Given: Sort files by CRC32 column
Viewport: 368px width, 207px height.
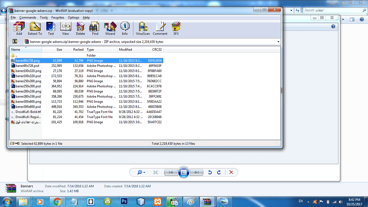Looking at the screenshot, I should tap(153, 49).
